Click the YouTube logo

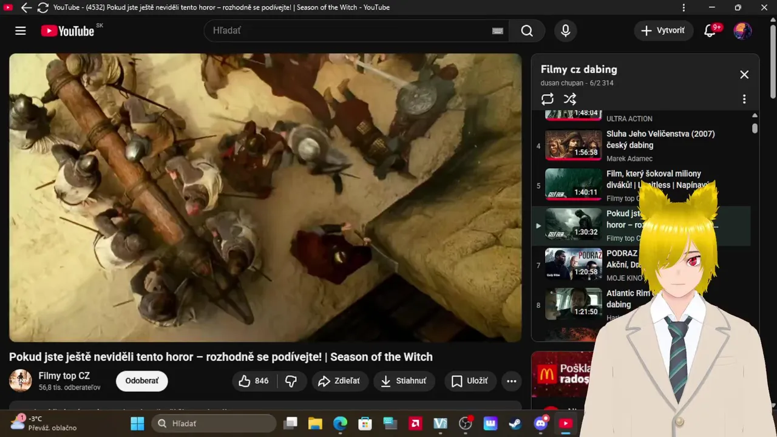click(x=67, y=31)
